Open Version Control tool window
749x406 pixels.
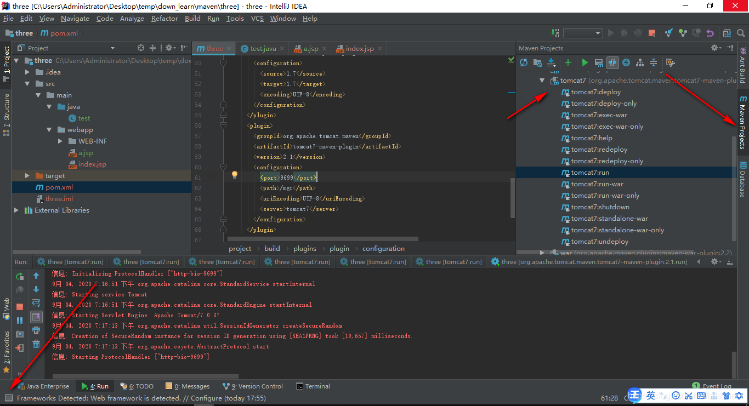click(x=253, y=386)
